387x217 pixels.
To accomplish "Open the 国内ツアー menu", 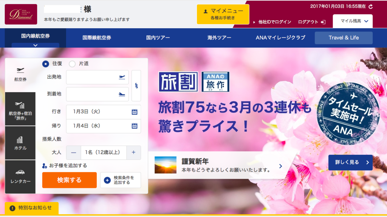I will (158, 38).
